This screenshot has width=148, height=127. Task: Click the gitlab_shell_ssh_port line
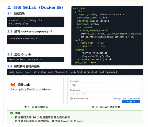pyautogui.click(x=108, y=37)
